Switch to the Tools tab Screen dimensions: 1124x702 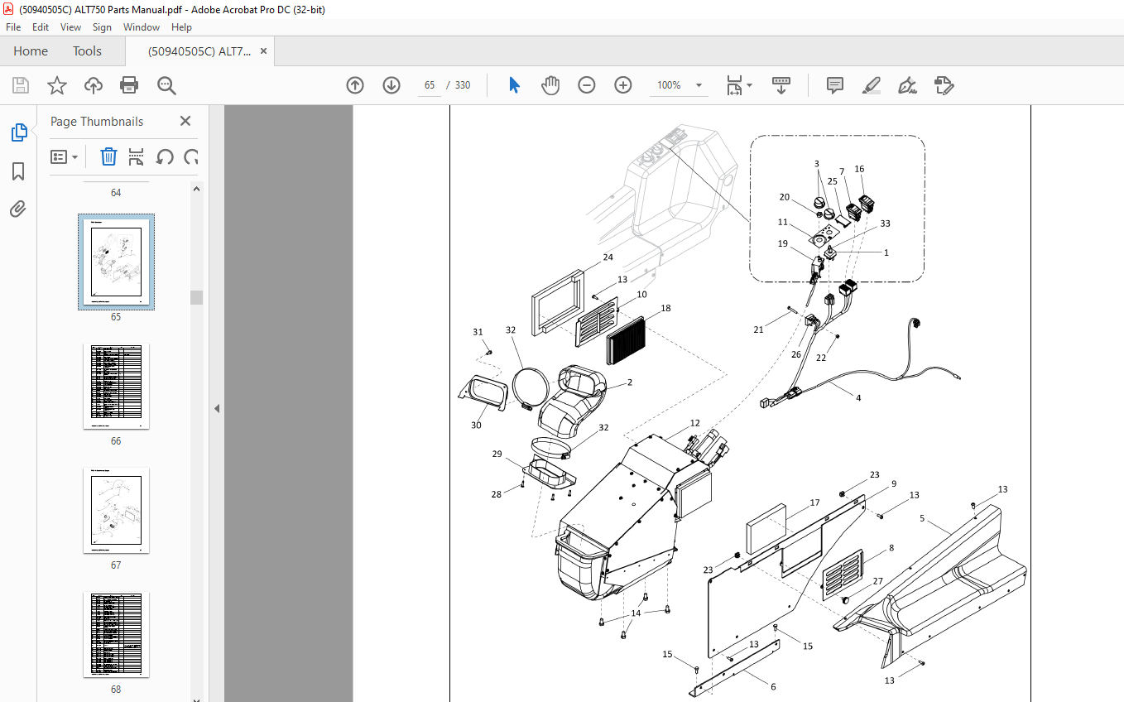(x=87, y=51)
